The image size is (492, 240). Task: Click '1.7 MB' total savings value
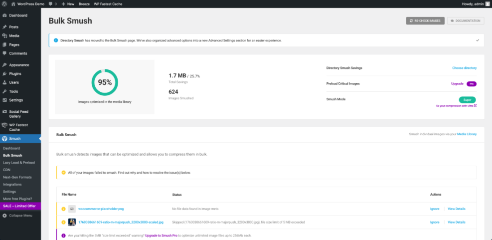click(177, 76)
